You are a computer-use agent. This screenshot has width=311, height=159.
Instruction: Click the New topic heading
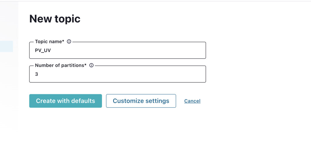pyautogui.click(x=55, y=19)
